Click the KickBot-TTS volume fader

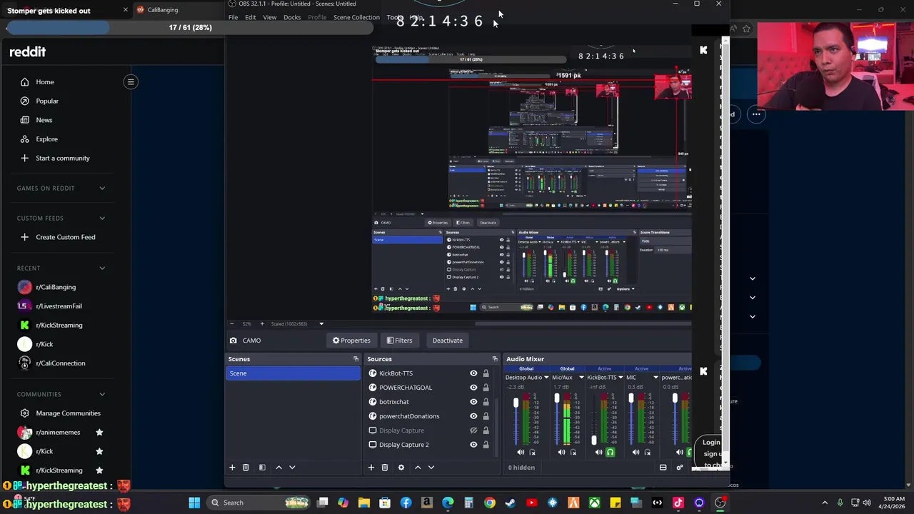(594, 440)
